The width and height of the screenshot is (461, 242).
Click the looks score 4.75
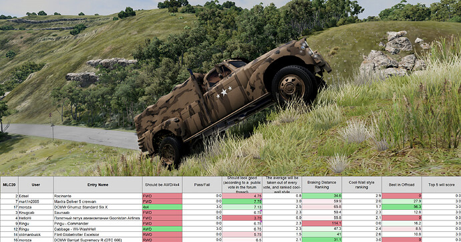(242, 196)
